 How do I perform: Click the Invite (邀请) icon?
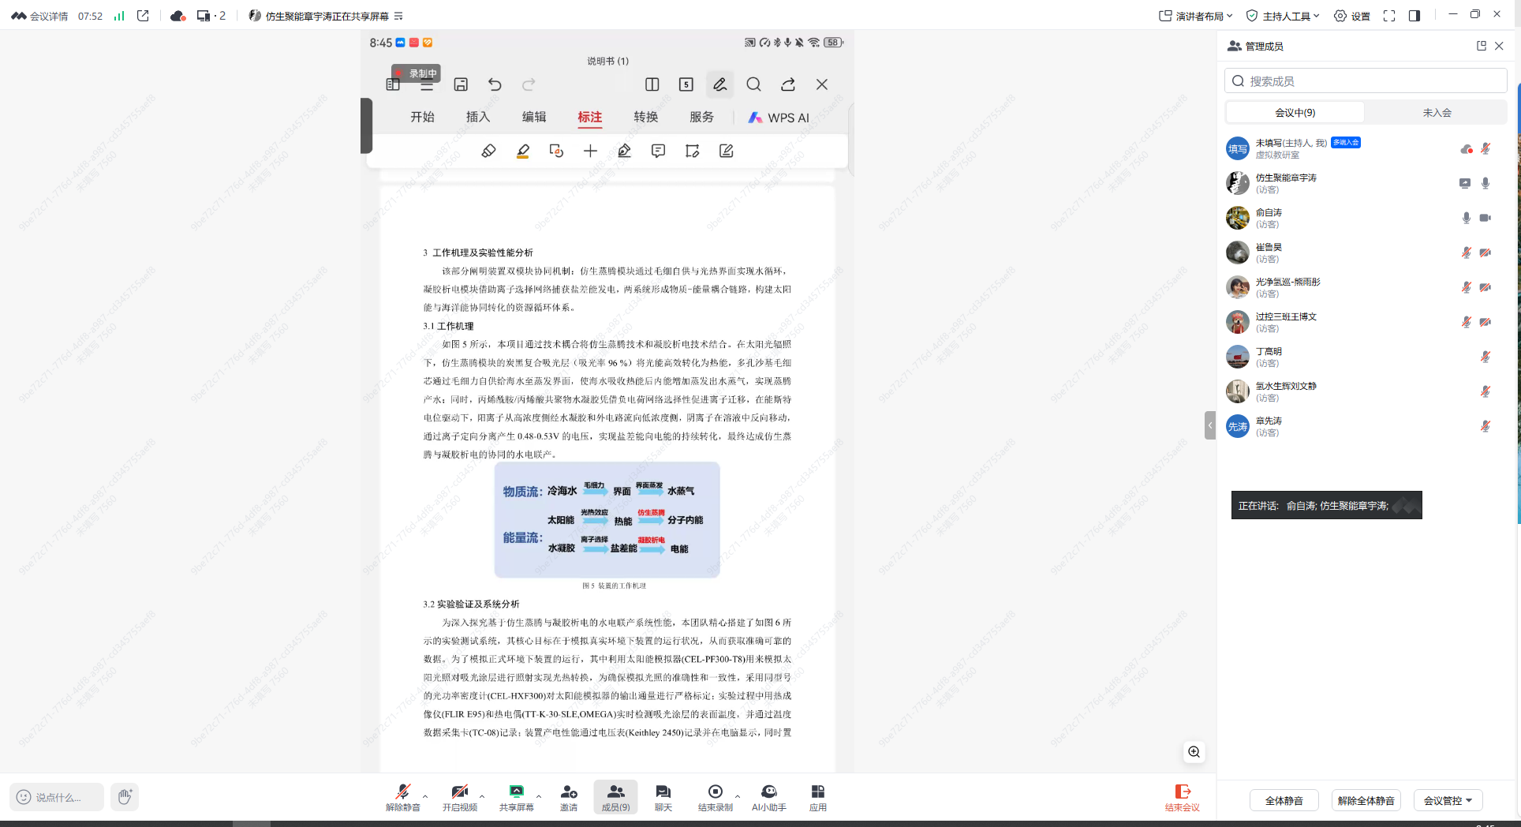pos(569,797)
